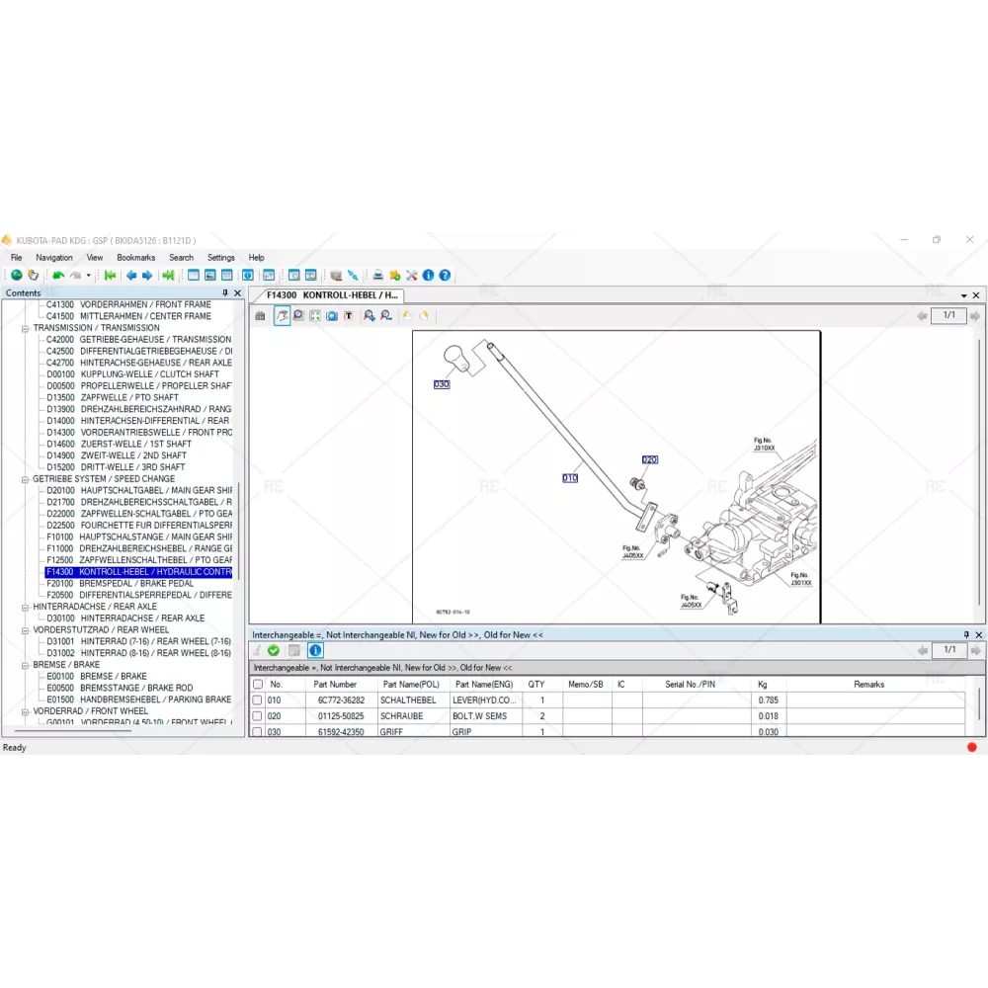Click the blue Help question mark icon

click(445, 276)
